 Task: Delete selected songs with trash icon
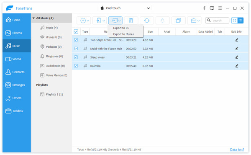tap(131, 21)
